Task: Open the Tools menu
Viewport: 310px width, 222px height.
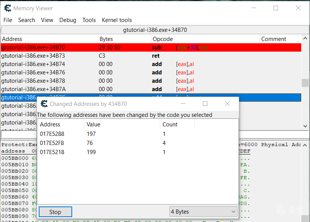Action: click(89, 20)
